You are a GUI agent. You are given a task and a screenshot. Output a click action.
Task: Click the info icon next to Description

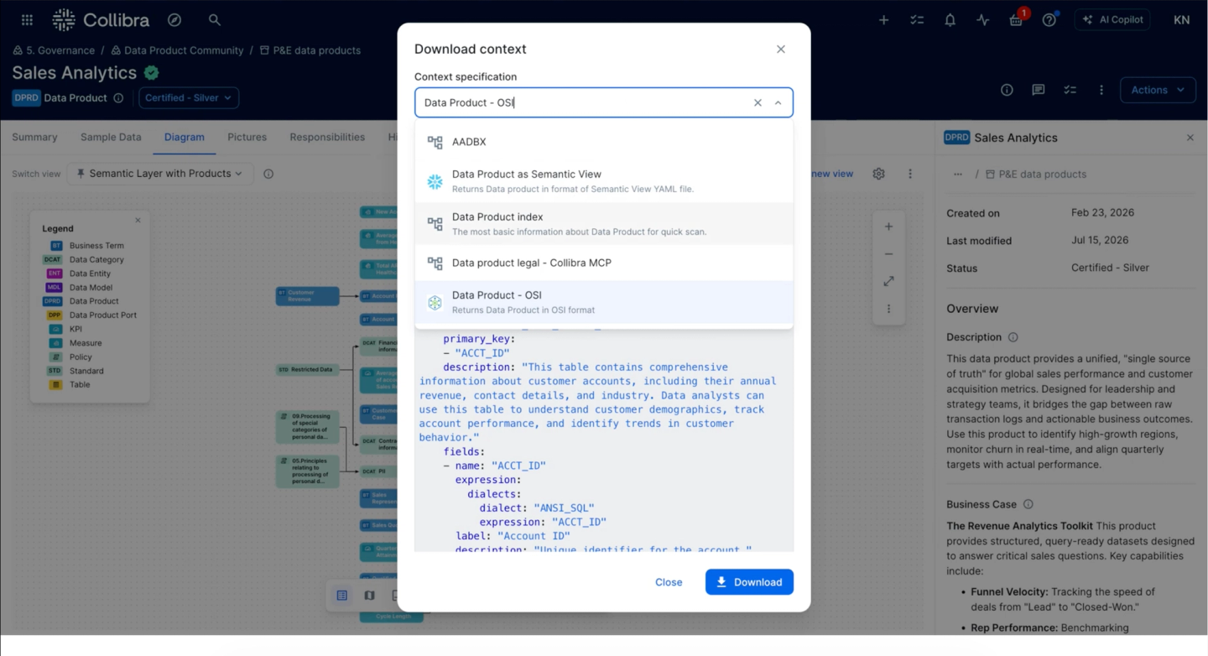1013,337
